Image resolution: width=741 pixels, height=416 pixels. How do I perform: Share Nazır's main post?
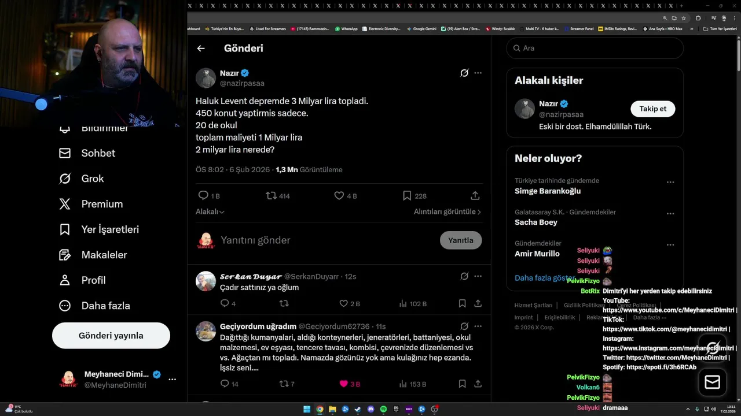[475, 196]
